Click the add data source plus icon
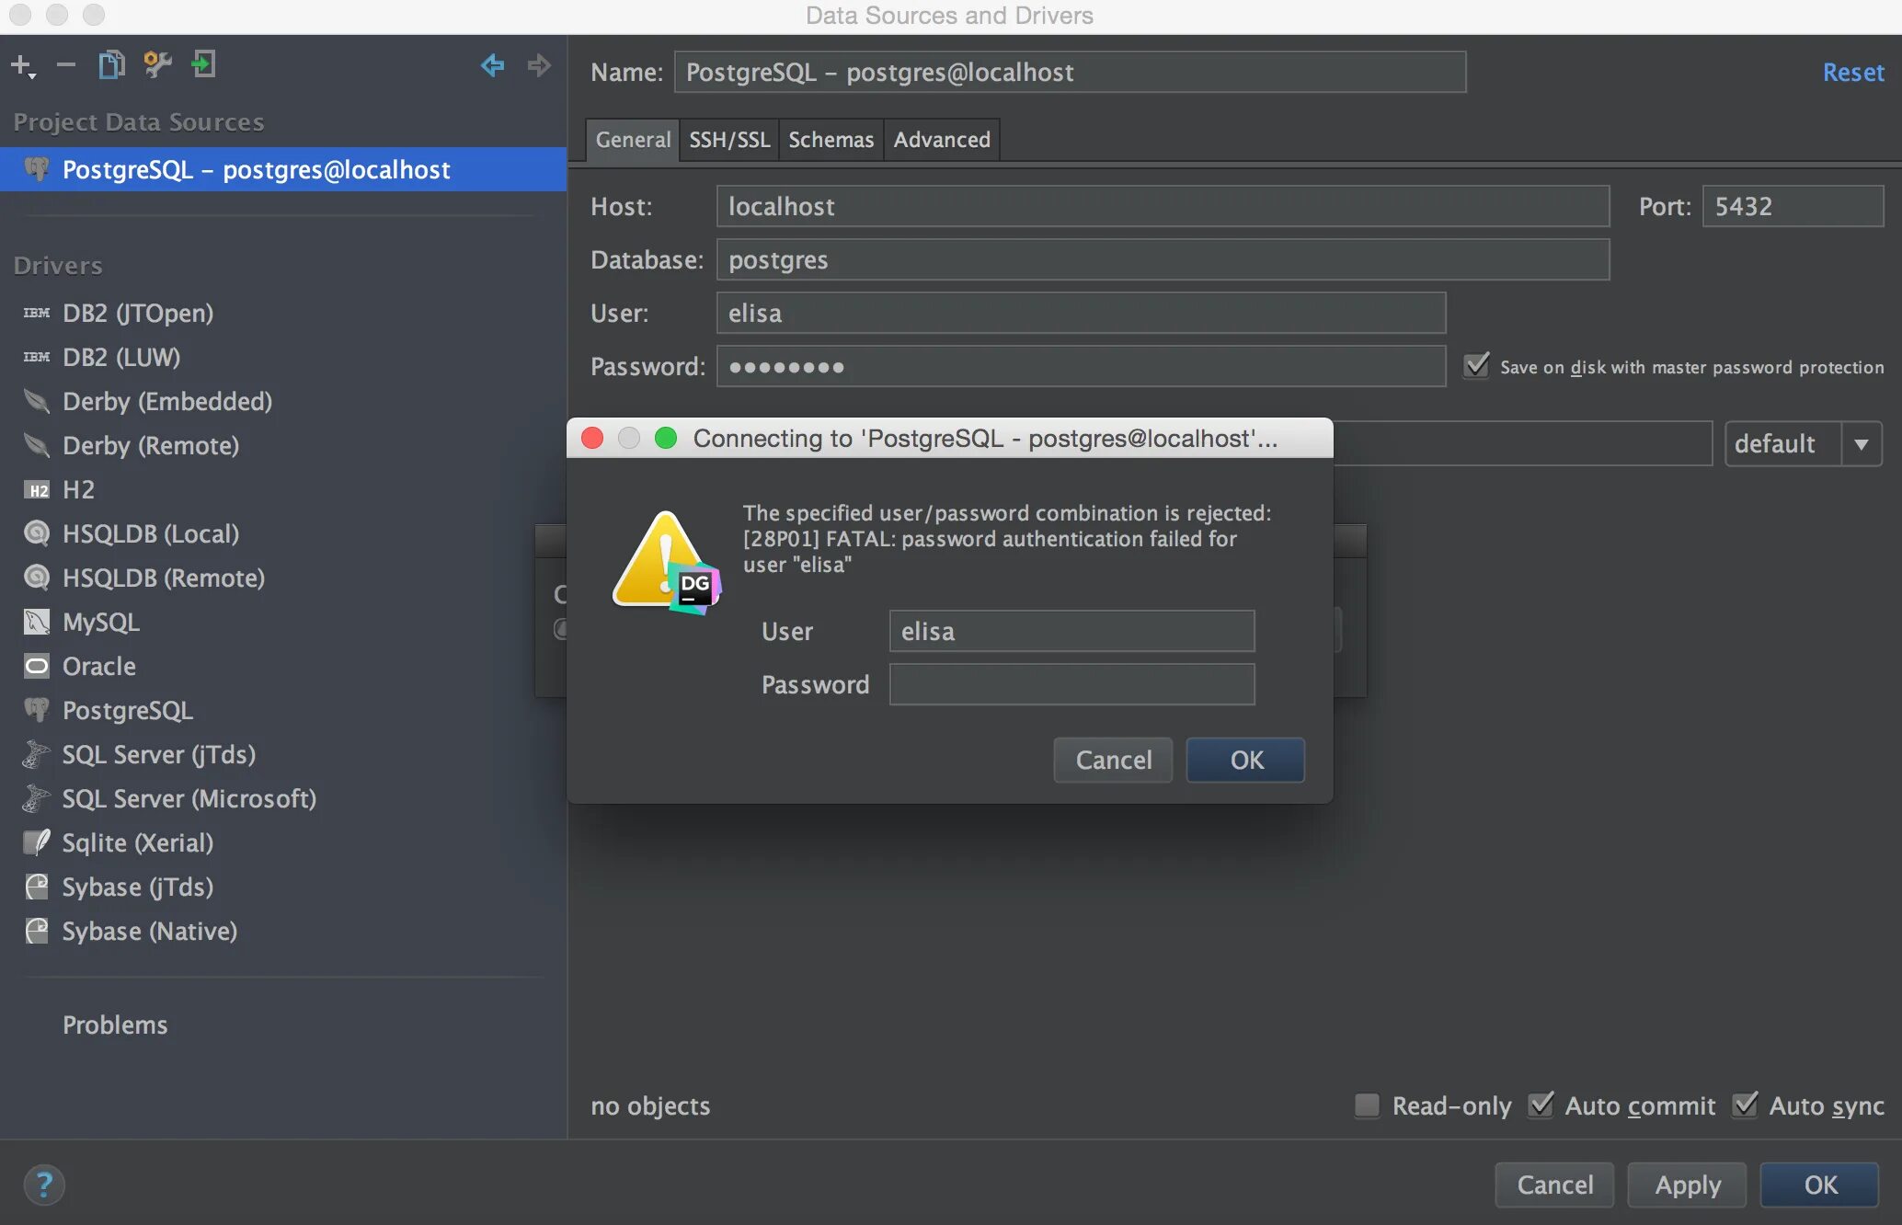Screen dimensions: 1902x1225 coord(19,64)
